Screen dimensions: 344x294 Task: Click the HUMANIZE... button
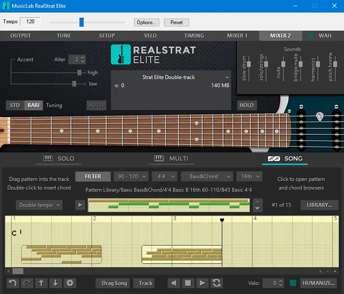coord(319,283)
